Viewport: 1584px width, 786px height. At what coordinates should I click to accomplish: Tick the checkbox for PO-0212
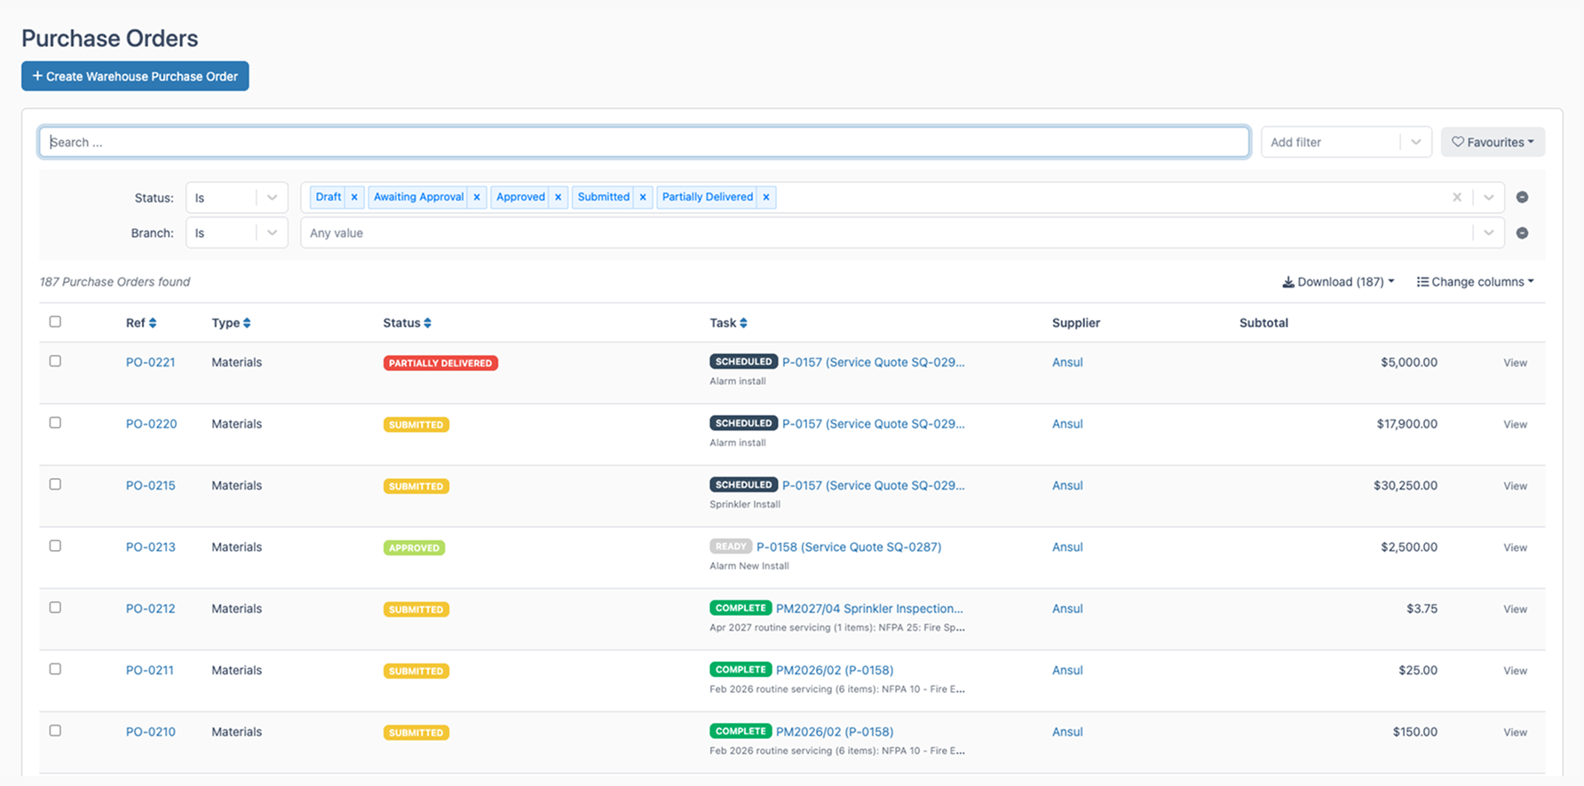(x=55, y=608)
